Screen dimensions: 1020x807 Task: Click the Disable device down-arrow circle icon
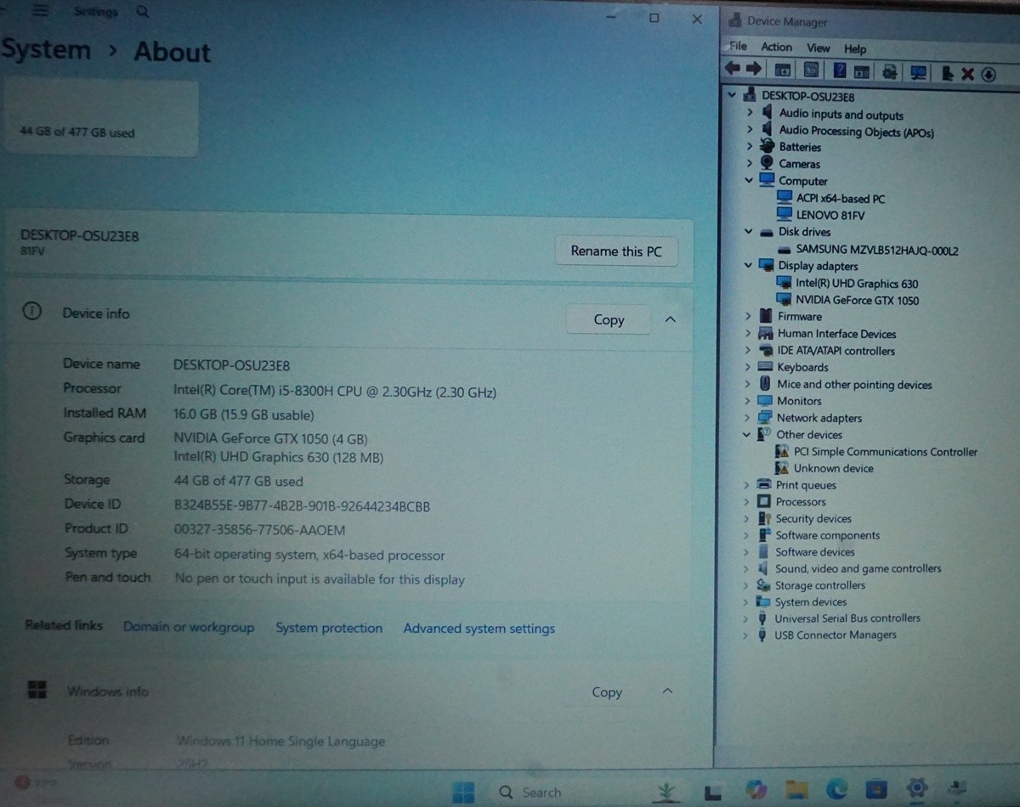click(x=989, y=74)
